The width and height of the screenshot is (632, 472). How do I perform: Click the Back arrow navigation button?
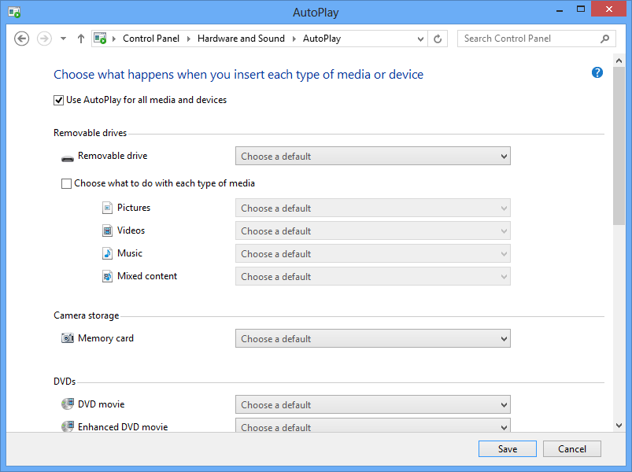[22, 39]
